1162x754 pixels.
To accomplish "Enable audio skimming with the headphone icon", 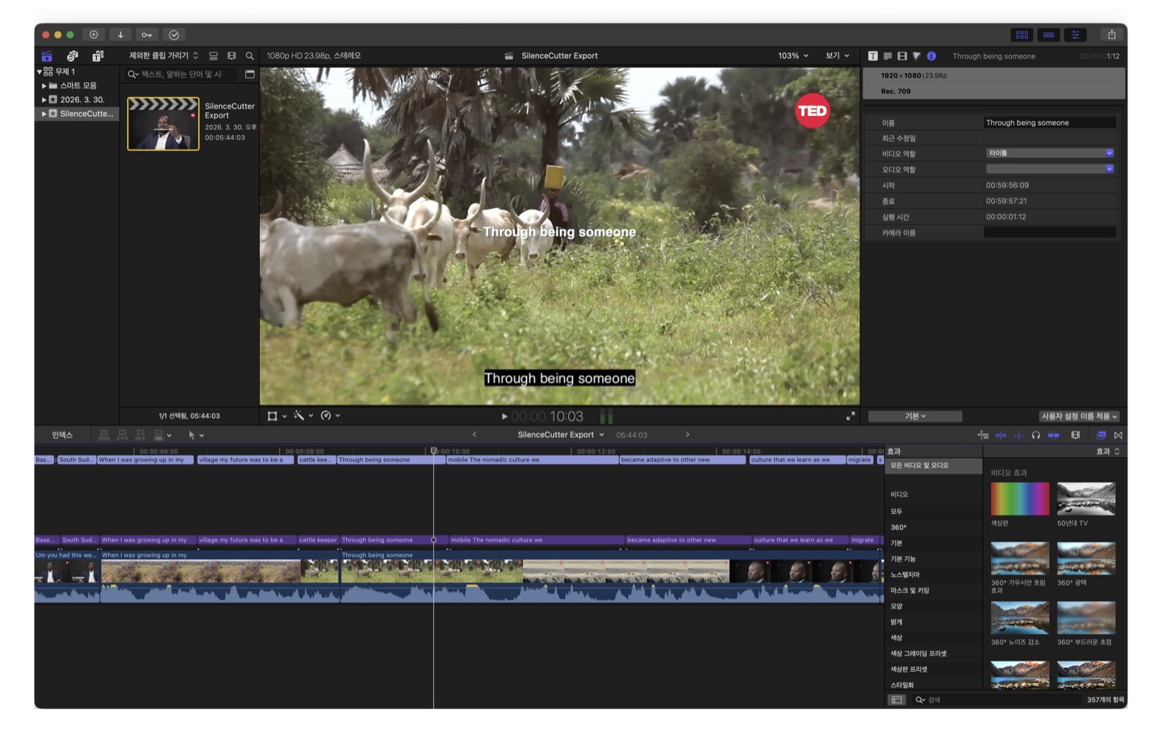I will [x=1036, y=435].
